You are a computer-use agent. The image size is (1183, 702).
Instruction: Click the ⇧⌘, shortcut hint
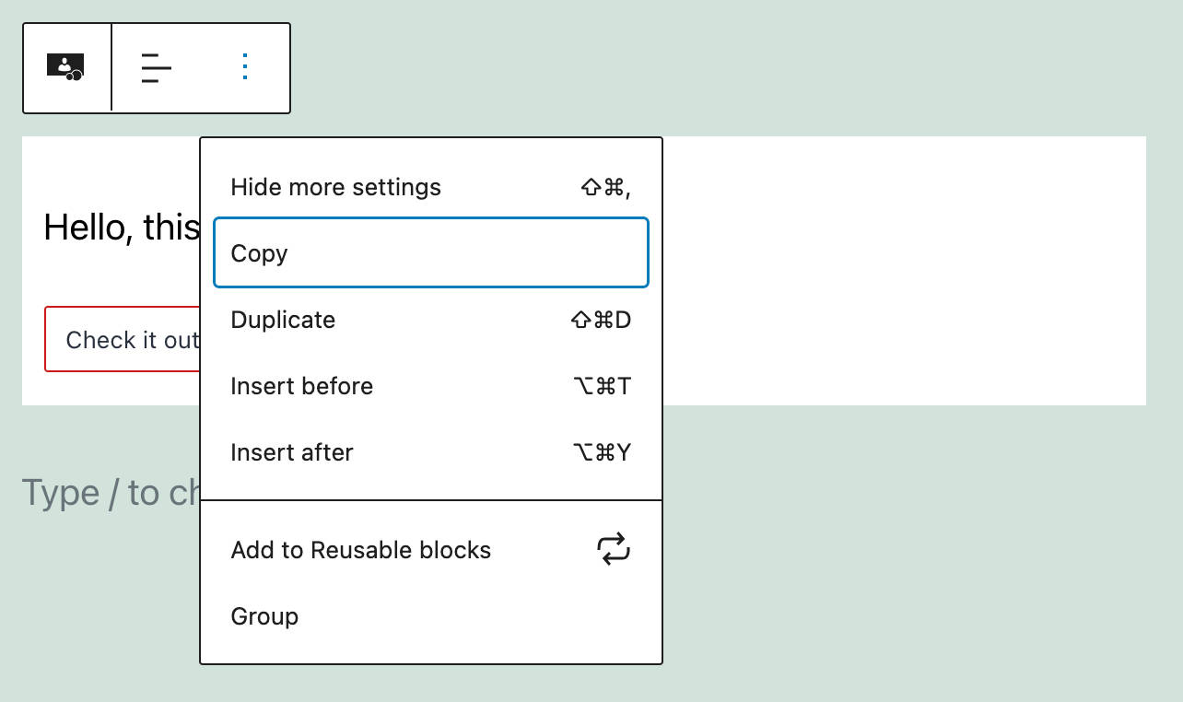coord(604,187)
